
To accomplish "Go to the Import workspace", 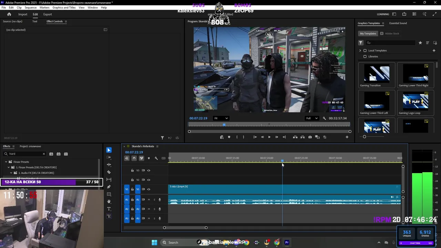I will point(23,14).
